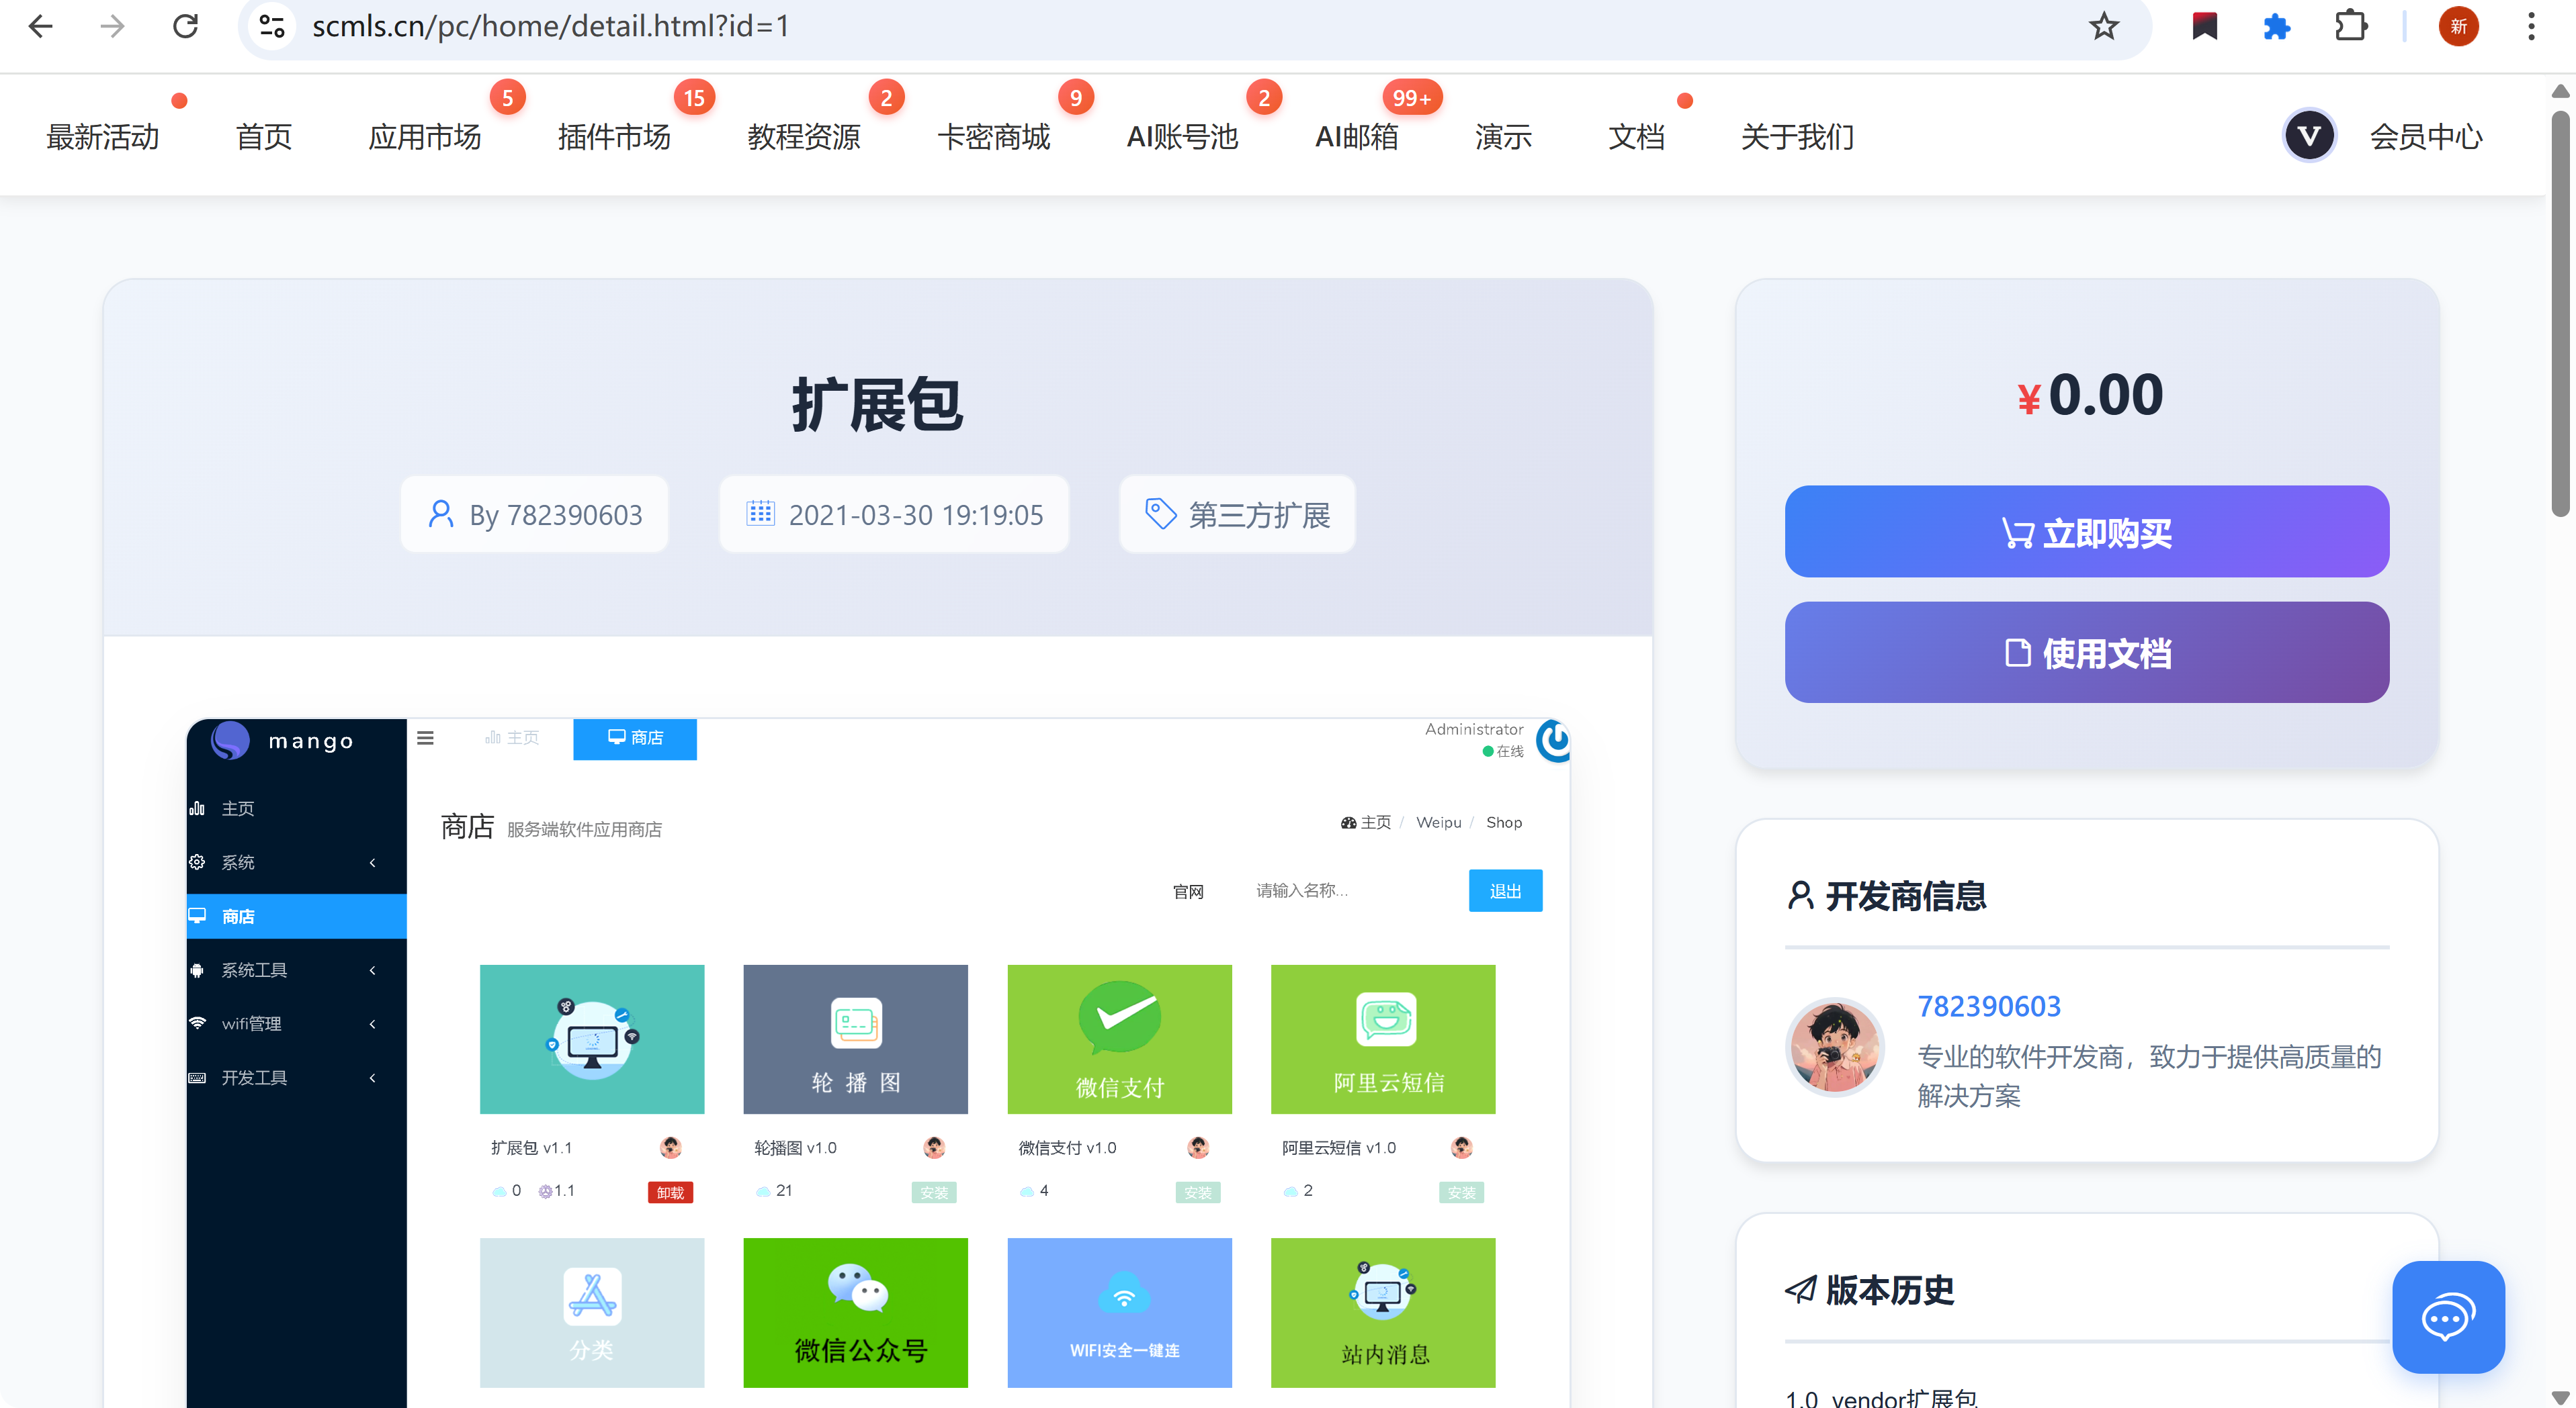Go to AI邮箱 menu item
This screenshot has height=1408, width=2576.
[x=1356, y=137]
